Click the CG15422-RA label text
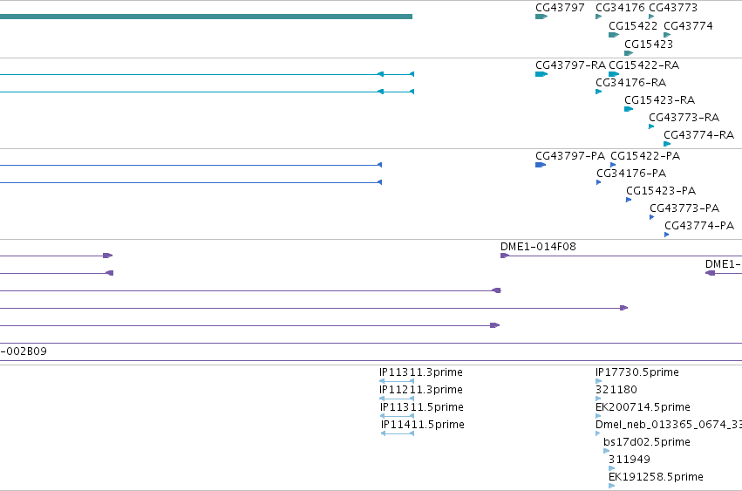742x491 pixels. [x=643, y=65]
